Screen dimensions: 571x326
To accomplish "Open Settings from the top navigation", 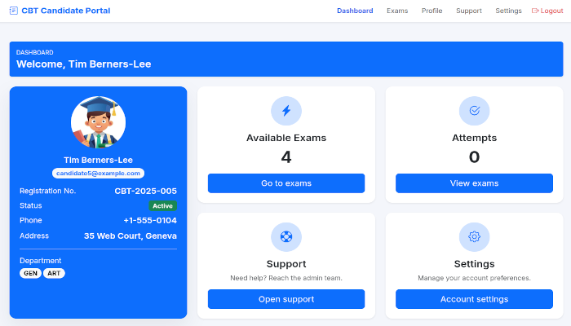I will (x=508, y=11).
